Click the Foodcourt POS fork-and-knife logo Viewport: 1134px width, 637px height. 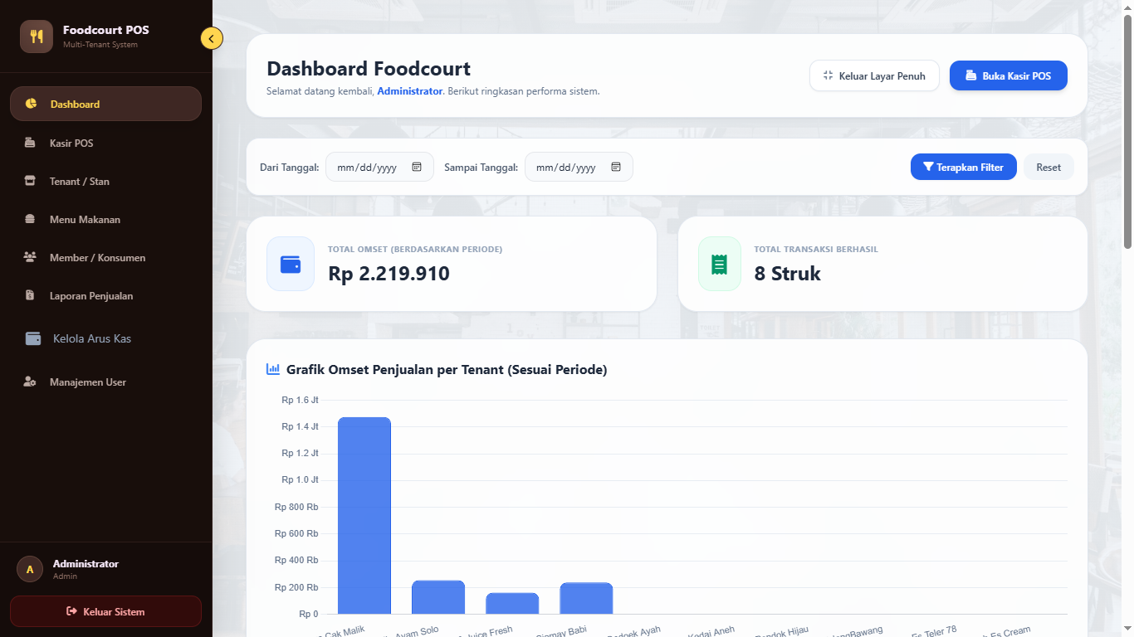point(37,36)
